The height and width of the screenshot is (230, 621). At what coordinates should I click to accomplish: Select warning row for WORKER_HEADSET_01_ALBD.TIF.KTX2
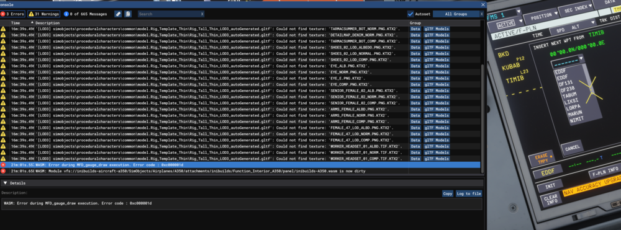point(240,146)
